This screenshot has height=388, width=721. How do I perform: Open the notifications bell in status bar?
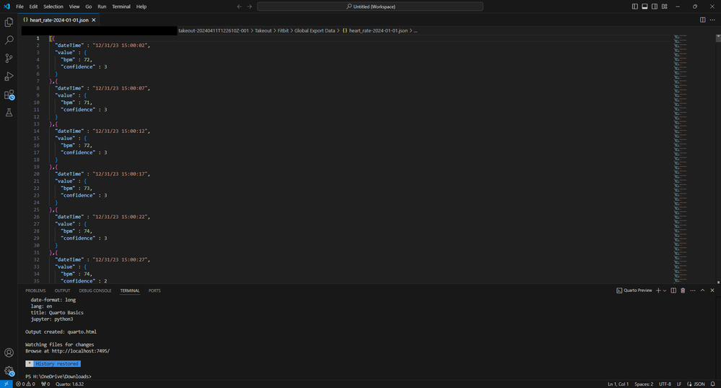pyautogui.click(x=712, y=384)
